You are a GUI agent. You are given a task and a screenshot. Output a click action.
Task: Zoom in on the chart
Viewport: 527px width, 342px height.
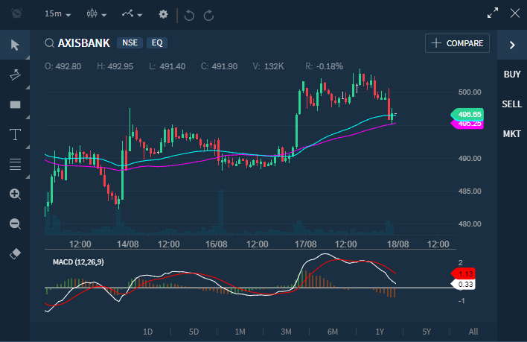point(15,194)
